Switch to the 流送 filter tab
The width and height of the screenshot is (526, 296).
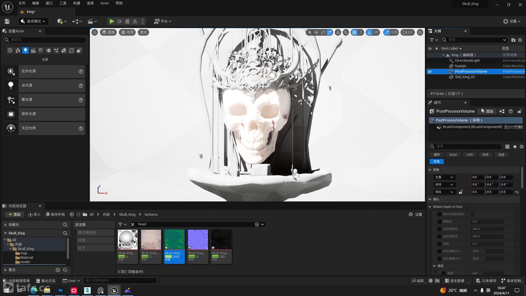[x=501, y=155]
